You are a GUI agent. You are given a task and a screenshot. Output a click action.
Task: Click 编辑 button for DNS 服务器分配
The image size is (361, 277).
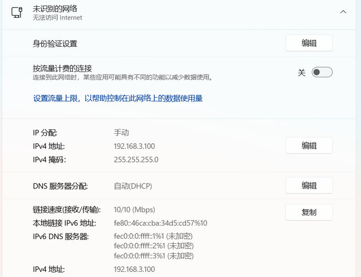tap(309, 186)
